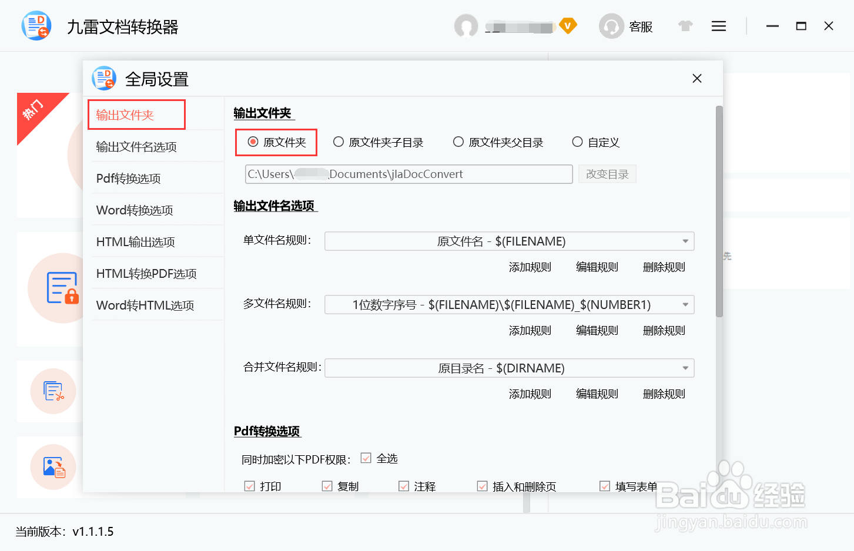Open the HTML输出选项 settings tab
Screen dimensions: 854x551
135,242
